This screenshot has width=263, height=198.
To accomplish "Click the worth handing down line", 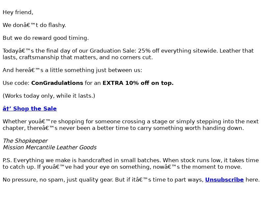I will (x=123, y=128).
